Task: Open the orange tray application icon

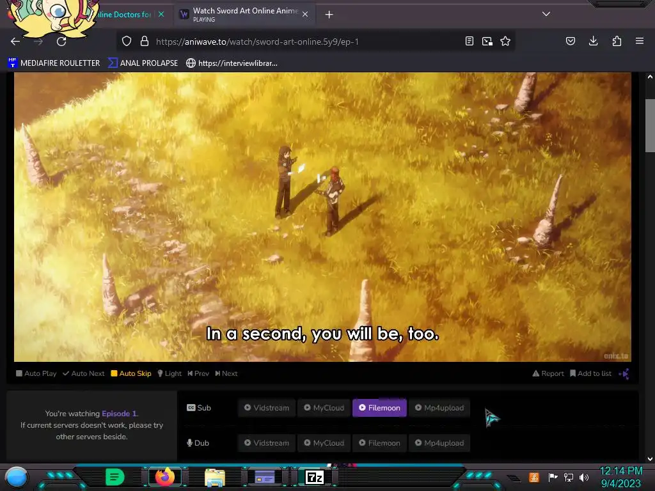Action: tap(534, 477)
